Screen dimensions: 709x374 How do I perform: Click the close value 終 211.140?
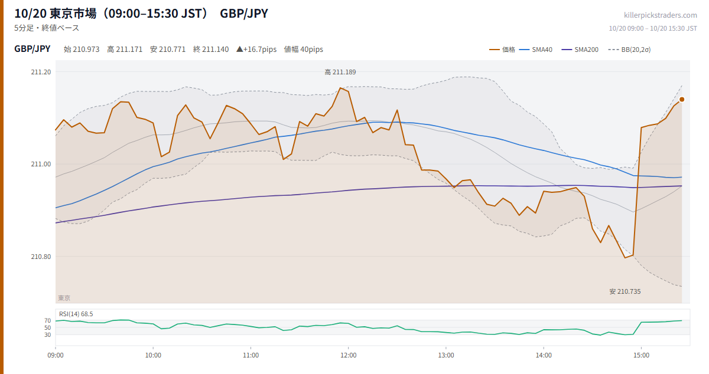click(211, 50)
